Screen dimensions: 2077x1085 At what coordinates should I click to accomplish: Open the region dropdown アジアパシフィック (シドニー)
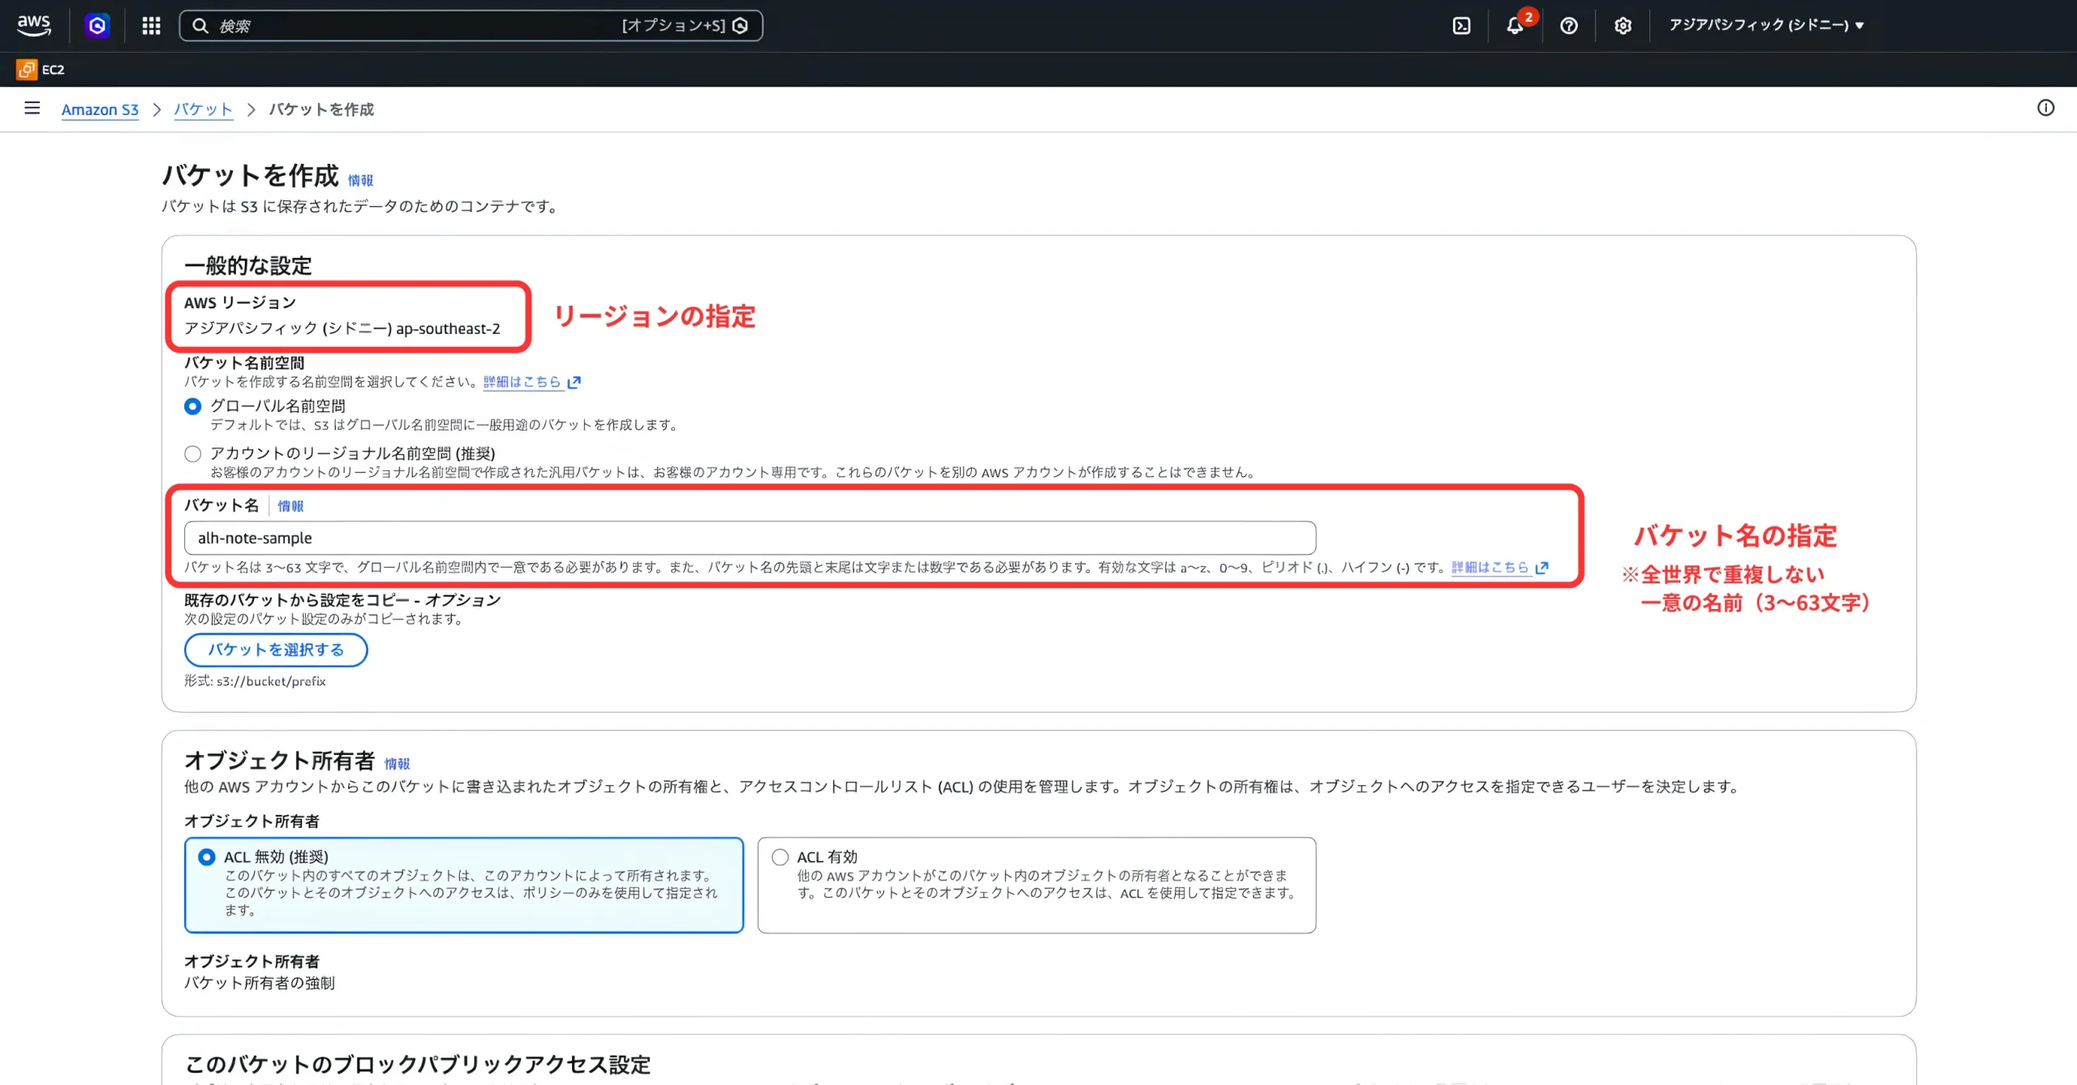[x=1766, y=25]
